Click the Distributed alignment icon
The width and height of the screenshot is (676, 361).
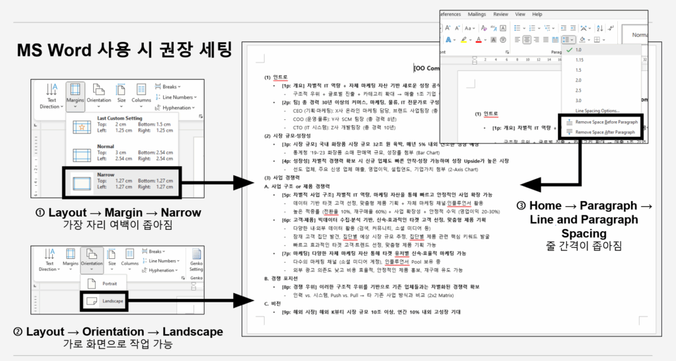tap(555, 40)
